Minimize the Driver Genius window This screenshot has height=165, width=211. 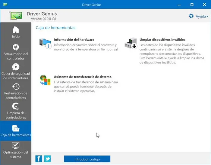click(x=179, y=5)
